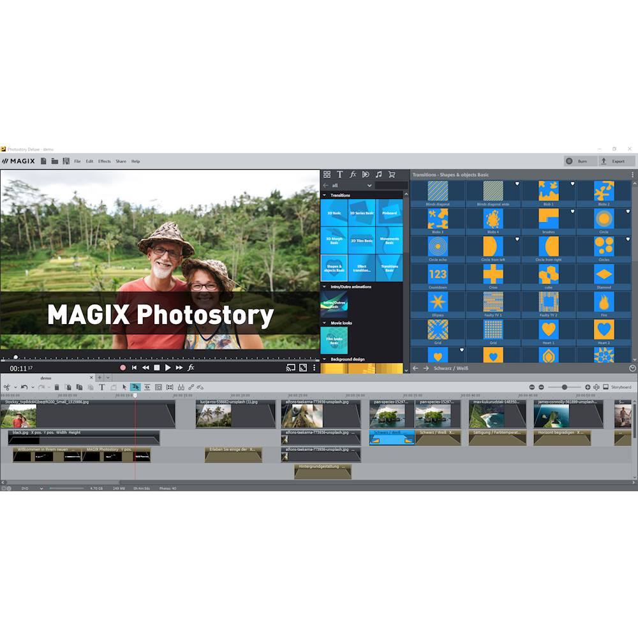Toggle favorite heart on Blob 1 transition
638x638 pixels.
573,184
